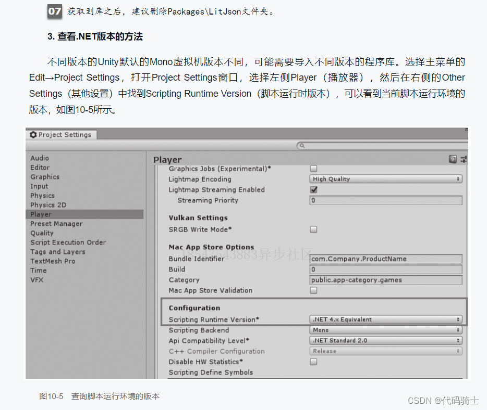Click the Scripting Define Symbols label
Viewport: 487px width, 410px height.
pyautogui.click(x=211, y=372)
